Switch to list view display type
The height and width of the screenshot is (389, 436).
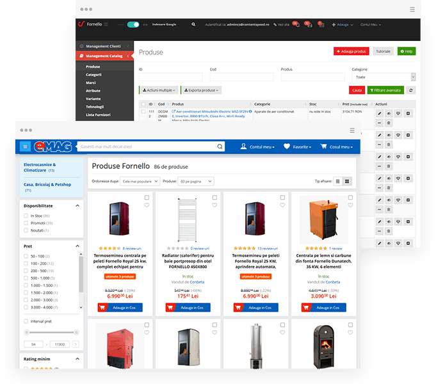(x=338, y=181)
